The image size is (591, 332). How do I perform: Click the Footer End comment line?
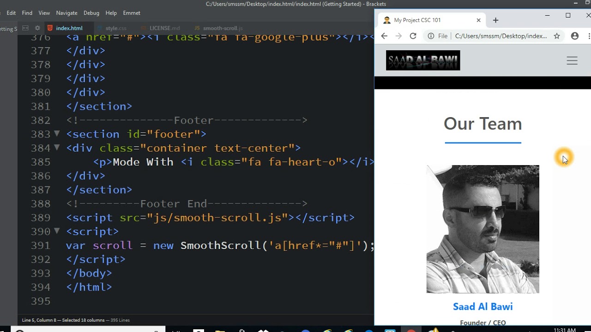[187, 203]
